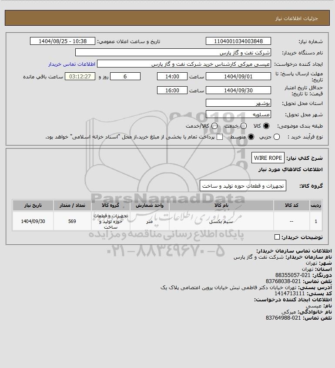Image resolution: width=335 pixels, height=368 pixels.
Task: Click the phone number 83768038-021
Action: (x=283, y=281)
